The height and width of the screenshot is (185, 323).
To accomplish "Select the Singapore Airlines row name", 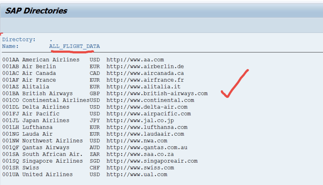I will tap(53, 161).
